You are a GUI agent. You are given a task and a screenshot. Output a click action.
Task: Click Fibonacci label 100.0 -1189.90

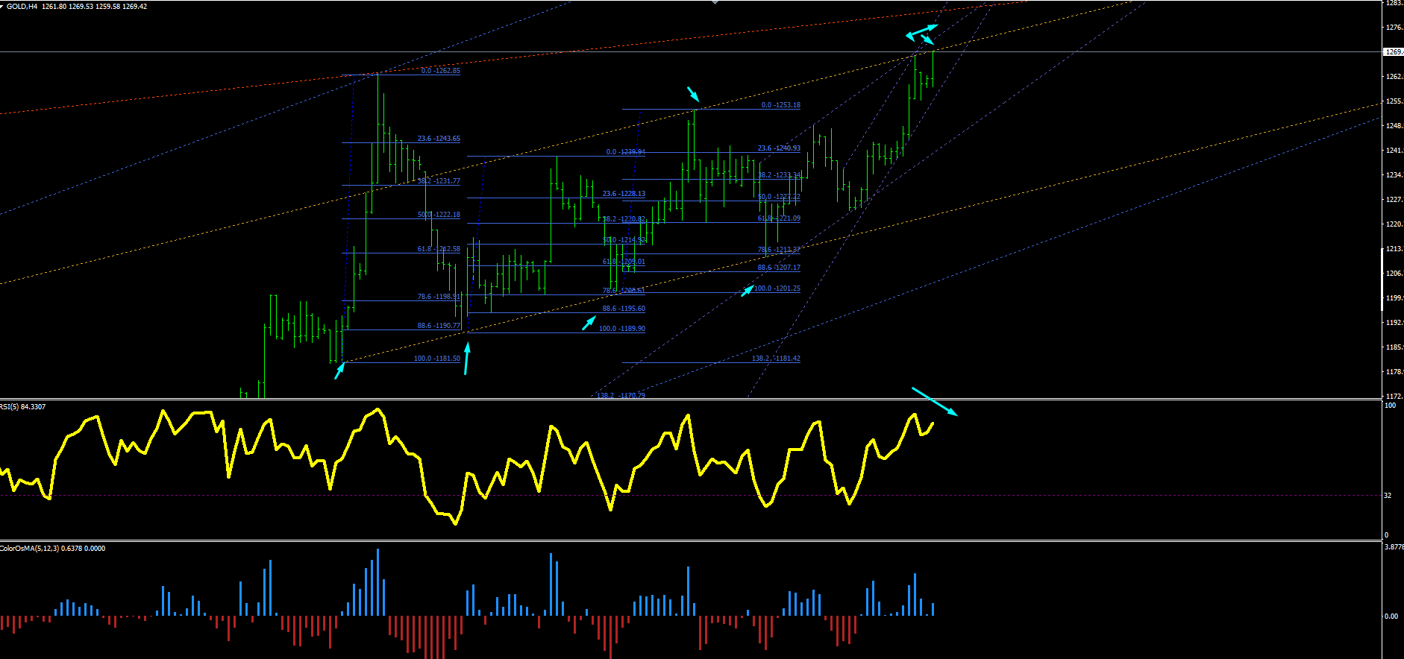(622, 329)
